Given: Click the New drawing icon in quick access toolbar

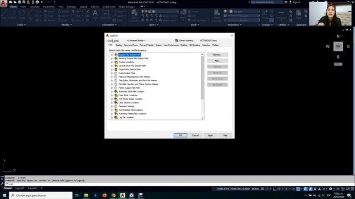Looking at the screenshot, I should click(x=11, y=2).
